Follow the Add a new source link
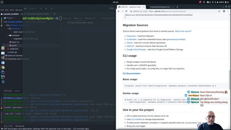 (183, 31)
